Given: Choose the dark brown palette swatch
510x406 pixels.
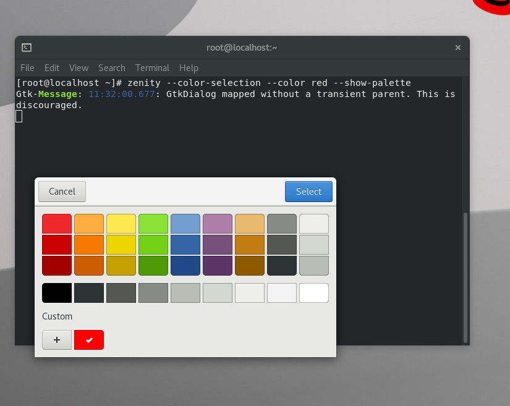Looking at the screenshot, I should (250, 266).
